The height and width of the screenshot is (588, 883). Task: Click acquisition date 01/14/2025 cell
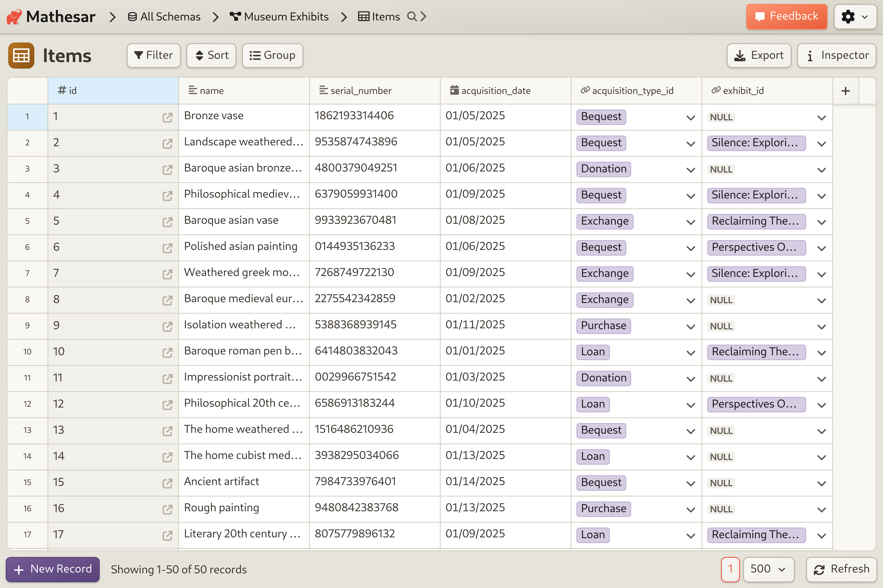(x=506, y=483)
